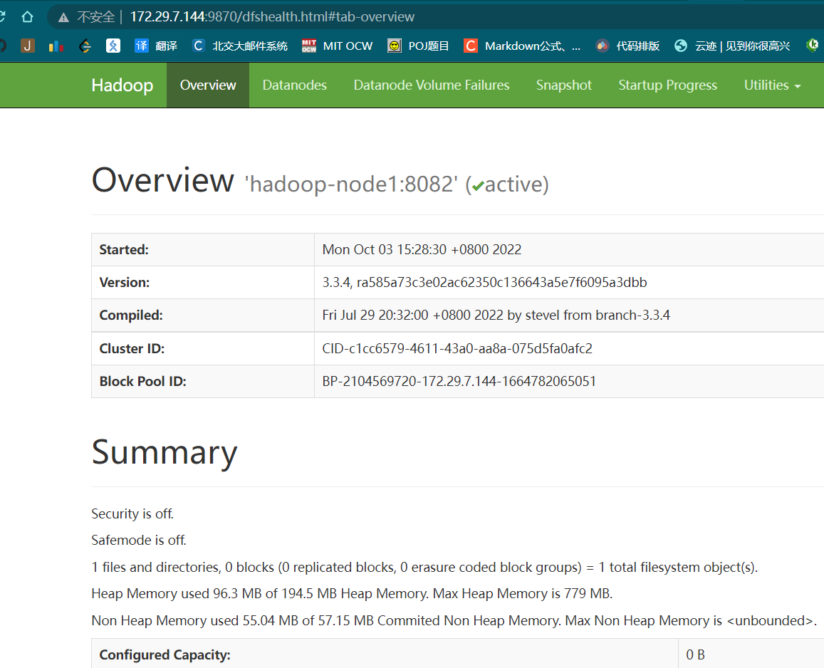Click the Cluster ID value 'CID-c1cc6579-4611-43a0-aa8a-075d5fa0afc2'
The width and height of the screenshot is (824, 668).
click(x=457, y=348)
